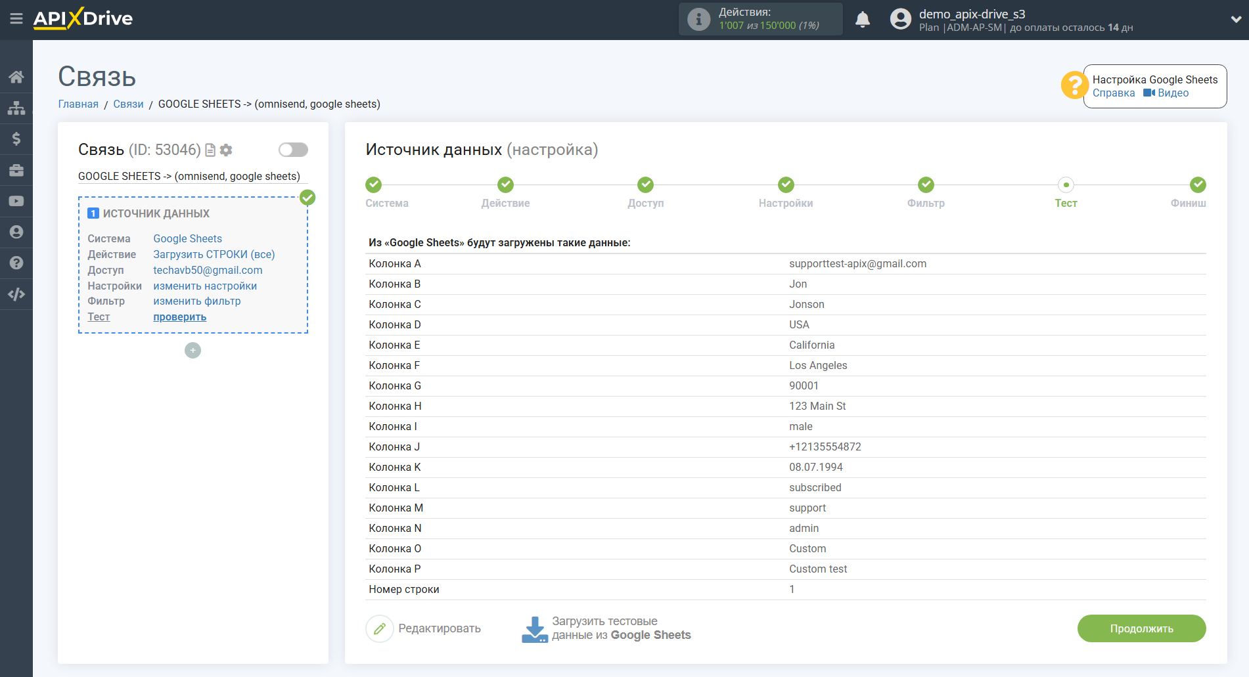Add a new block with plus button
This screenshot has width=1249, height=677.
point(193,351)
